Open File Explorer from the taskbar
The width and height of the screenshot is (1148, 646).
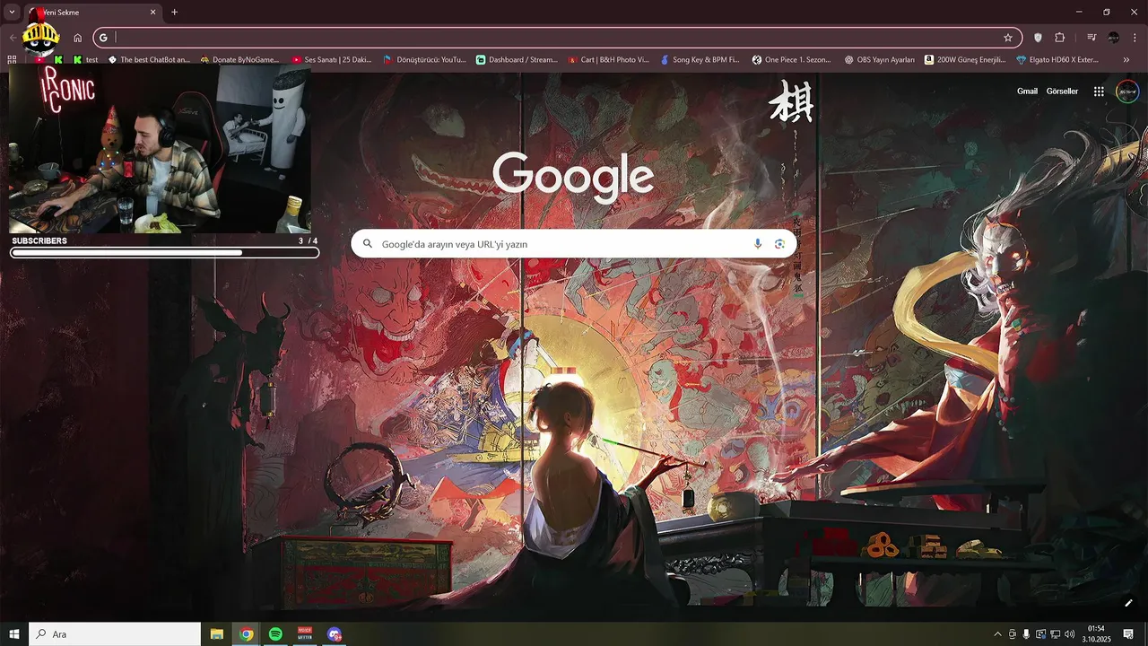(217, 634)
